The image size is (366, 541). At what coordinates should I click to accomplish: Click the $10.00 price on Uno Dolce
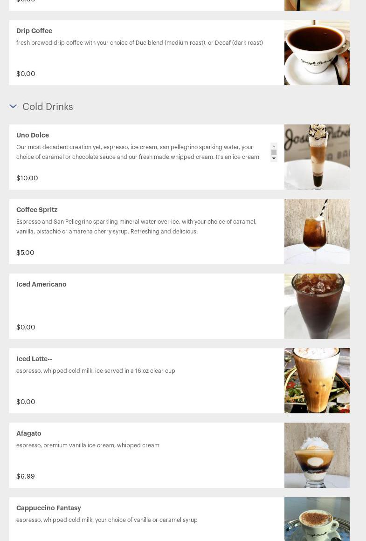click(x=27, y=178)
